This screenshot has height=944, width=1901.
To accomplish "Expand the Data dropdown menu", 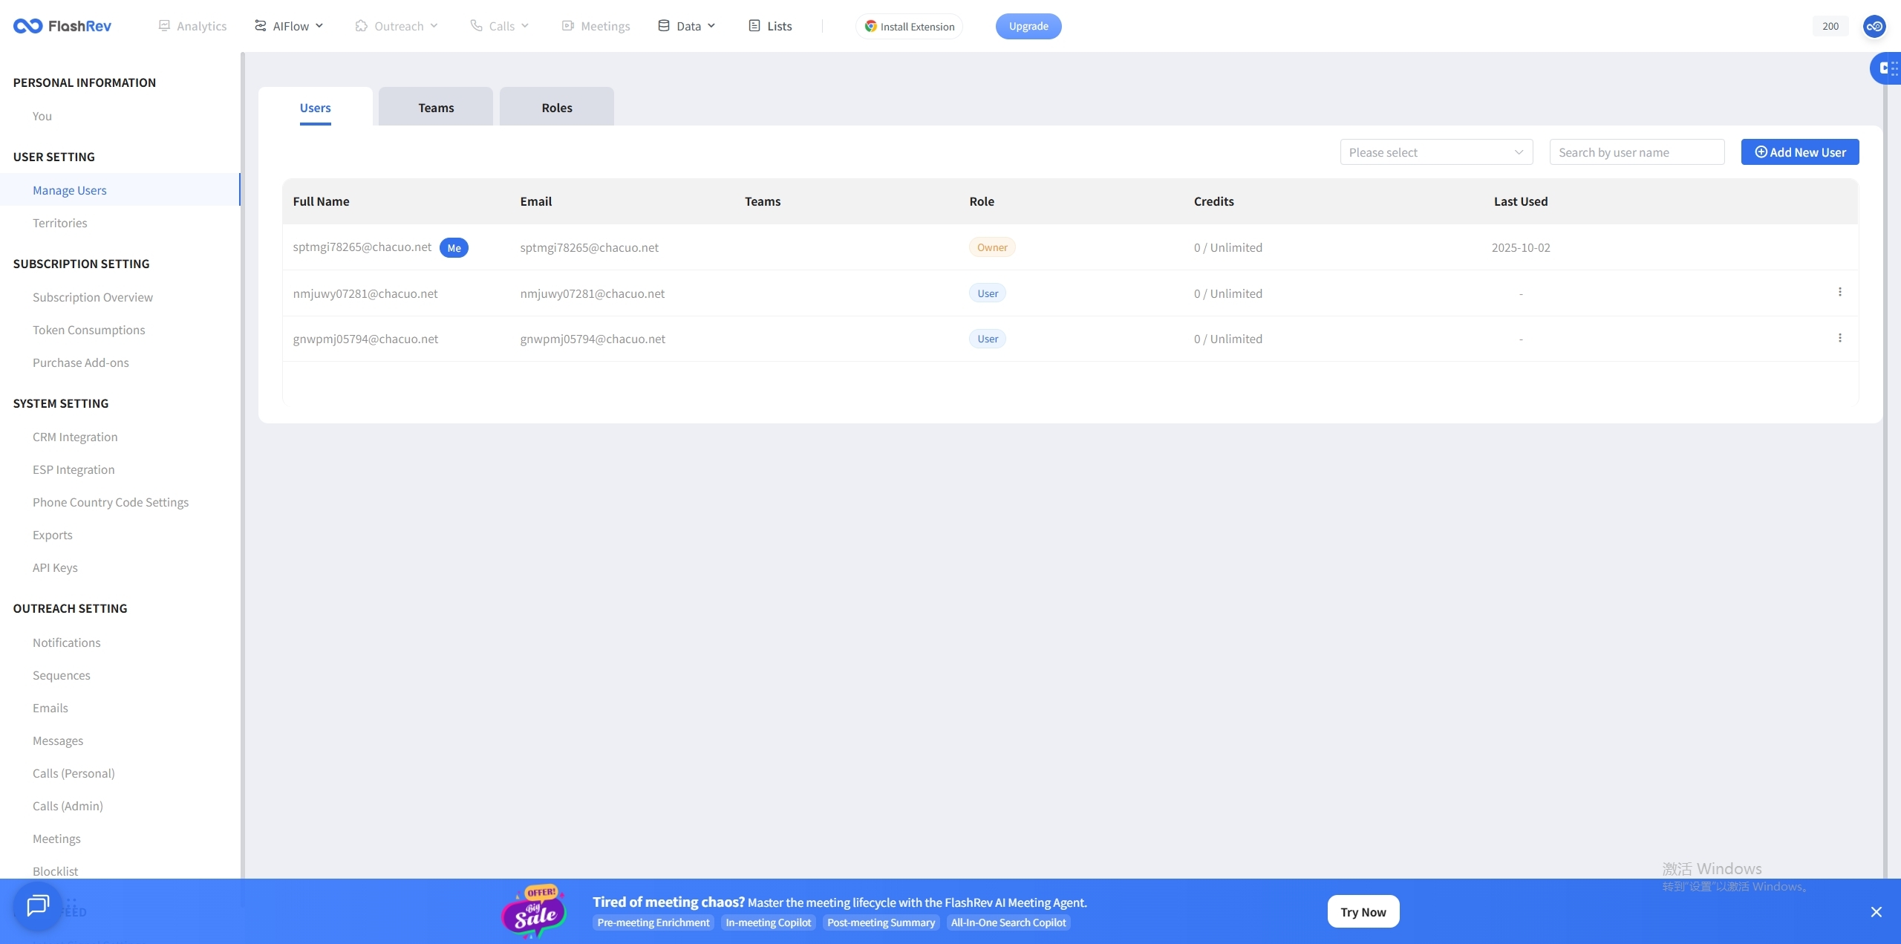I will (x=687, y=26).
